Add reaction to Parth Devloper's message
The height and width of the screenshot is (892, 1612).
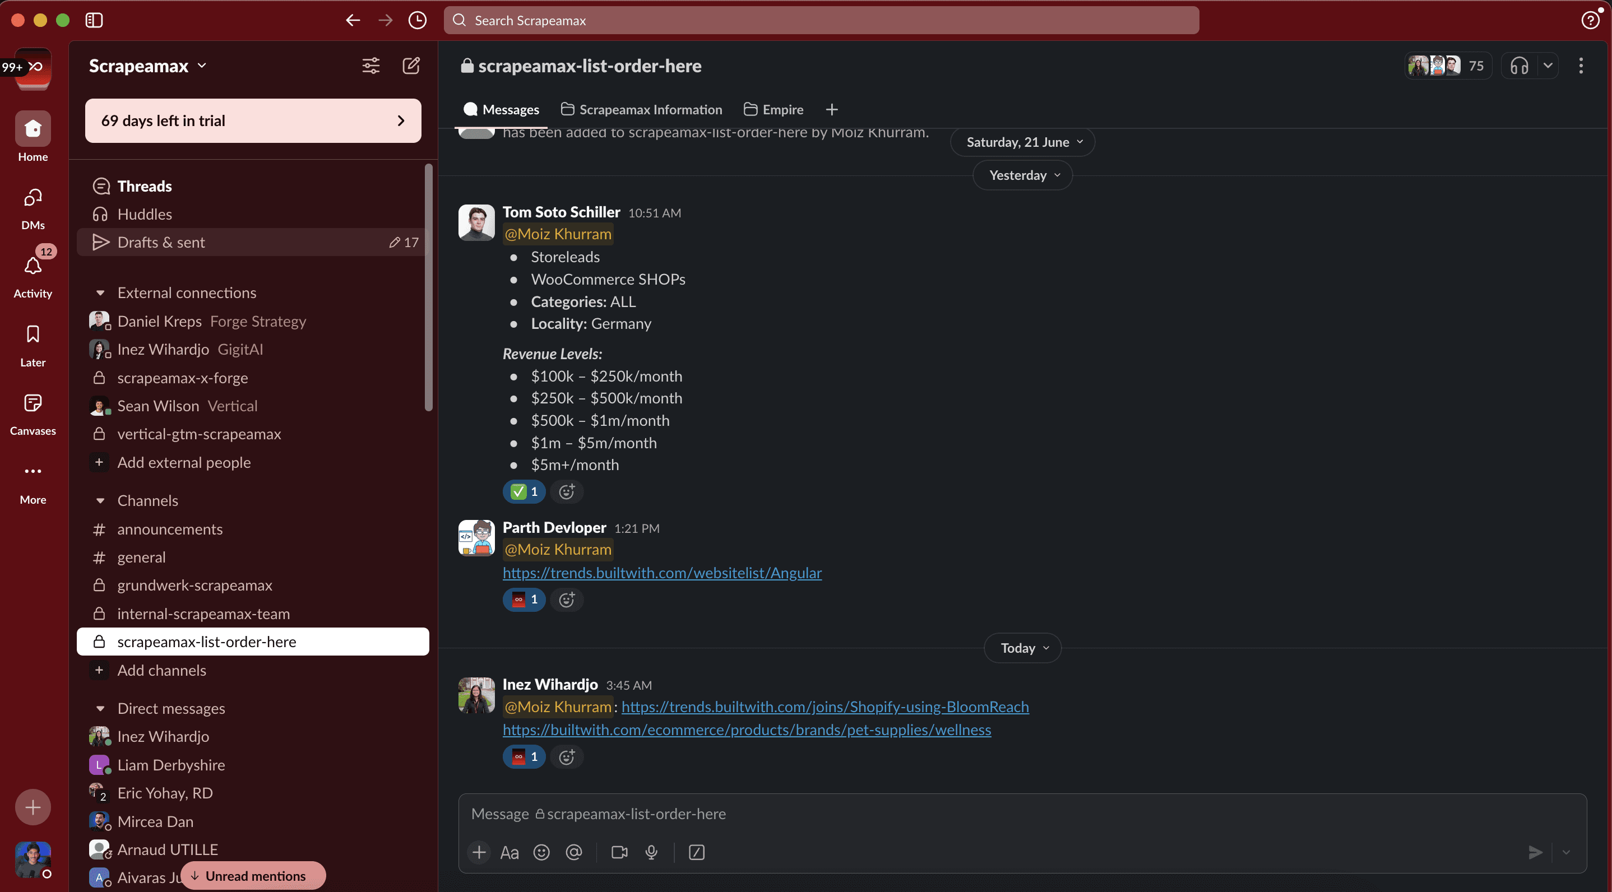click(x=566, y=600)
